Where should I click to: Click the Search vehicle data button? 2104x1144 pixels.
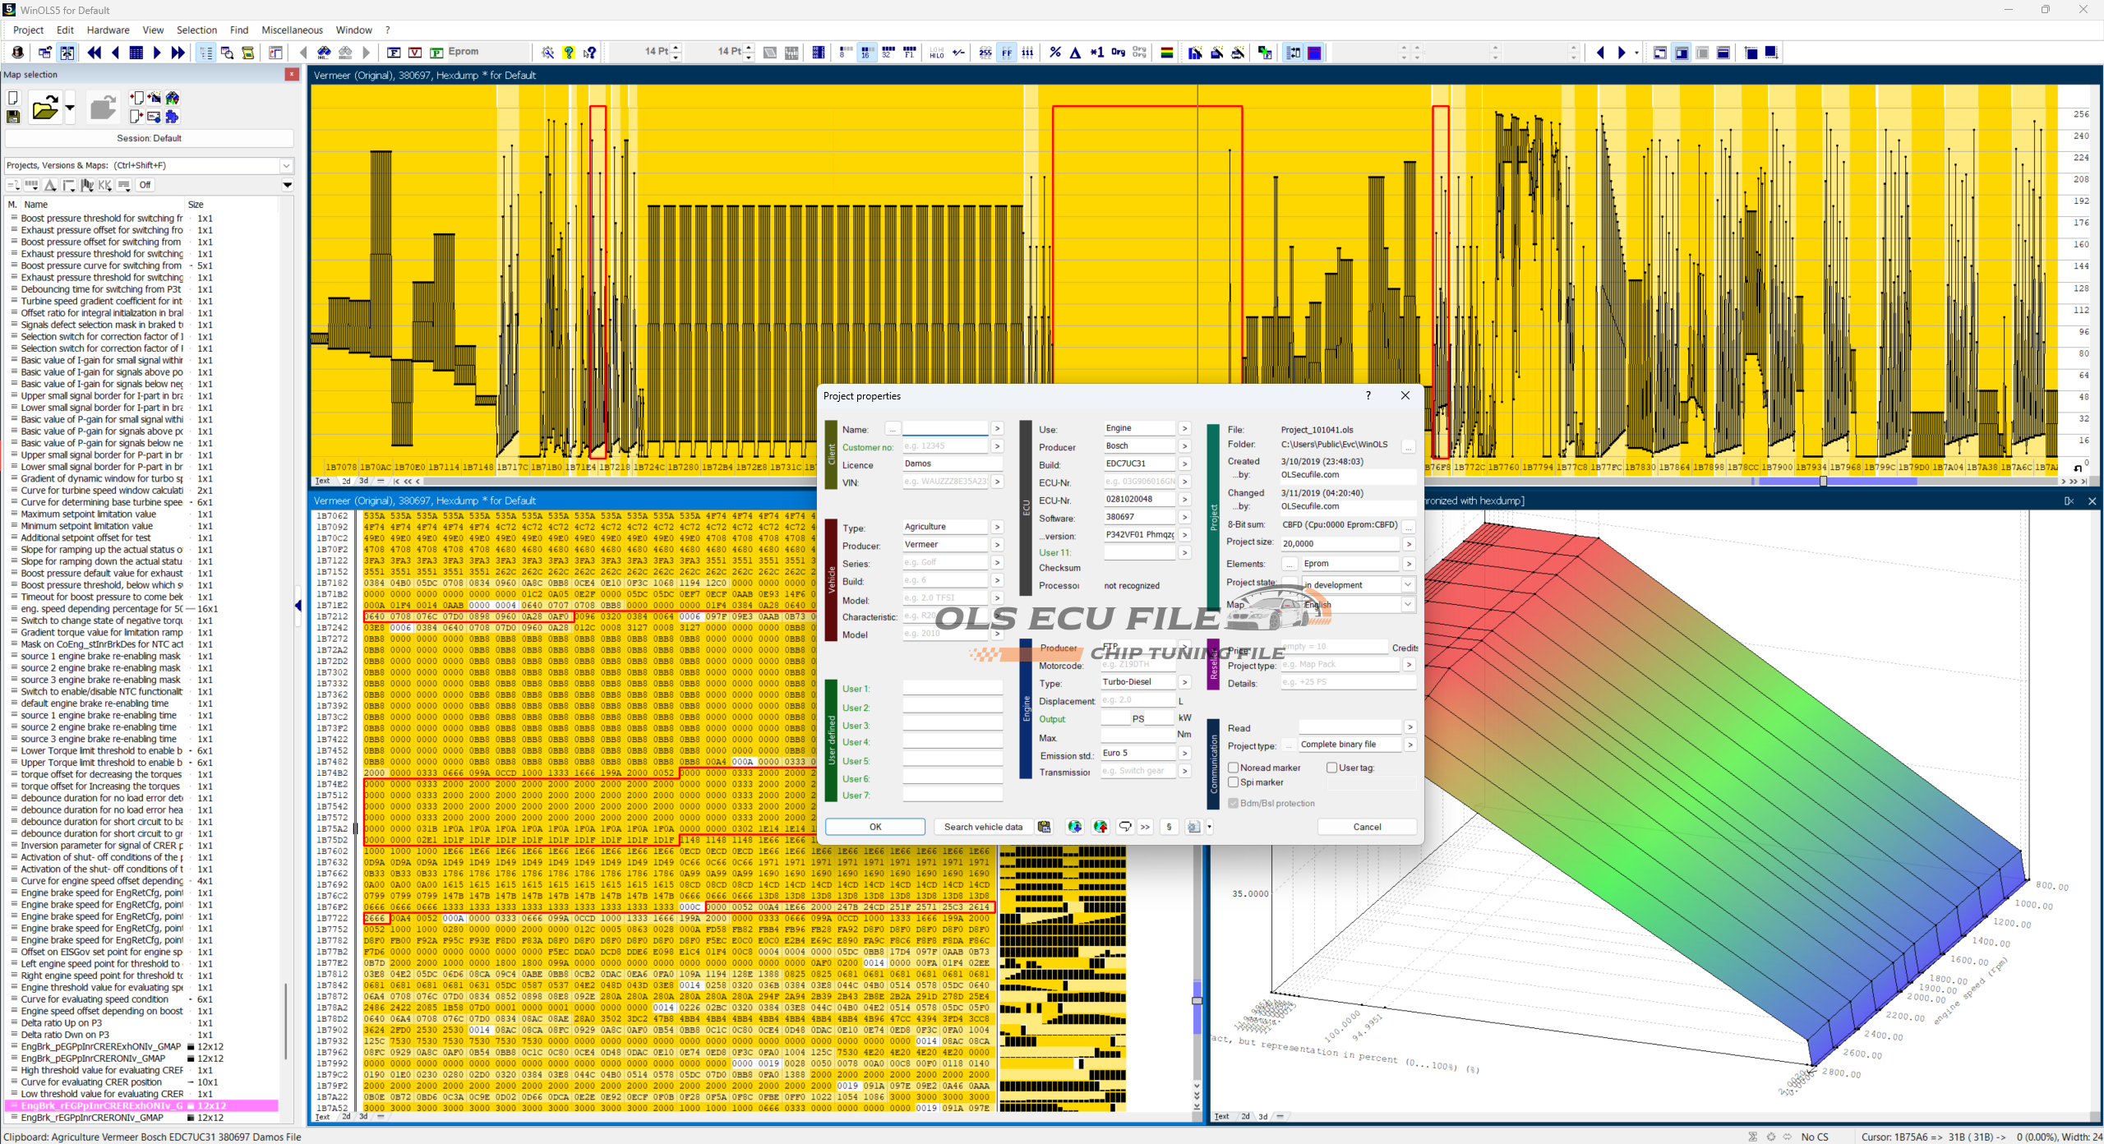coord(983,827)
